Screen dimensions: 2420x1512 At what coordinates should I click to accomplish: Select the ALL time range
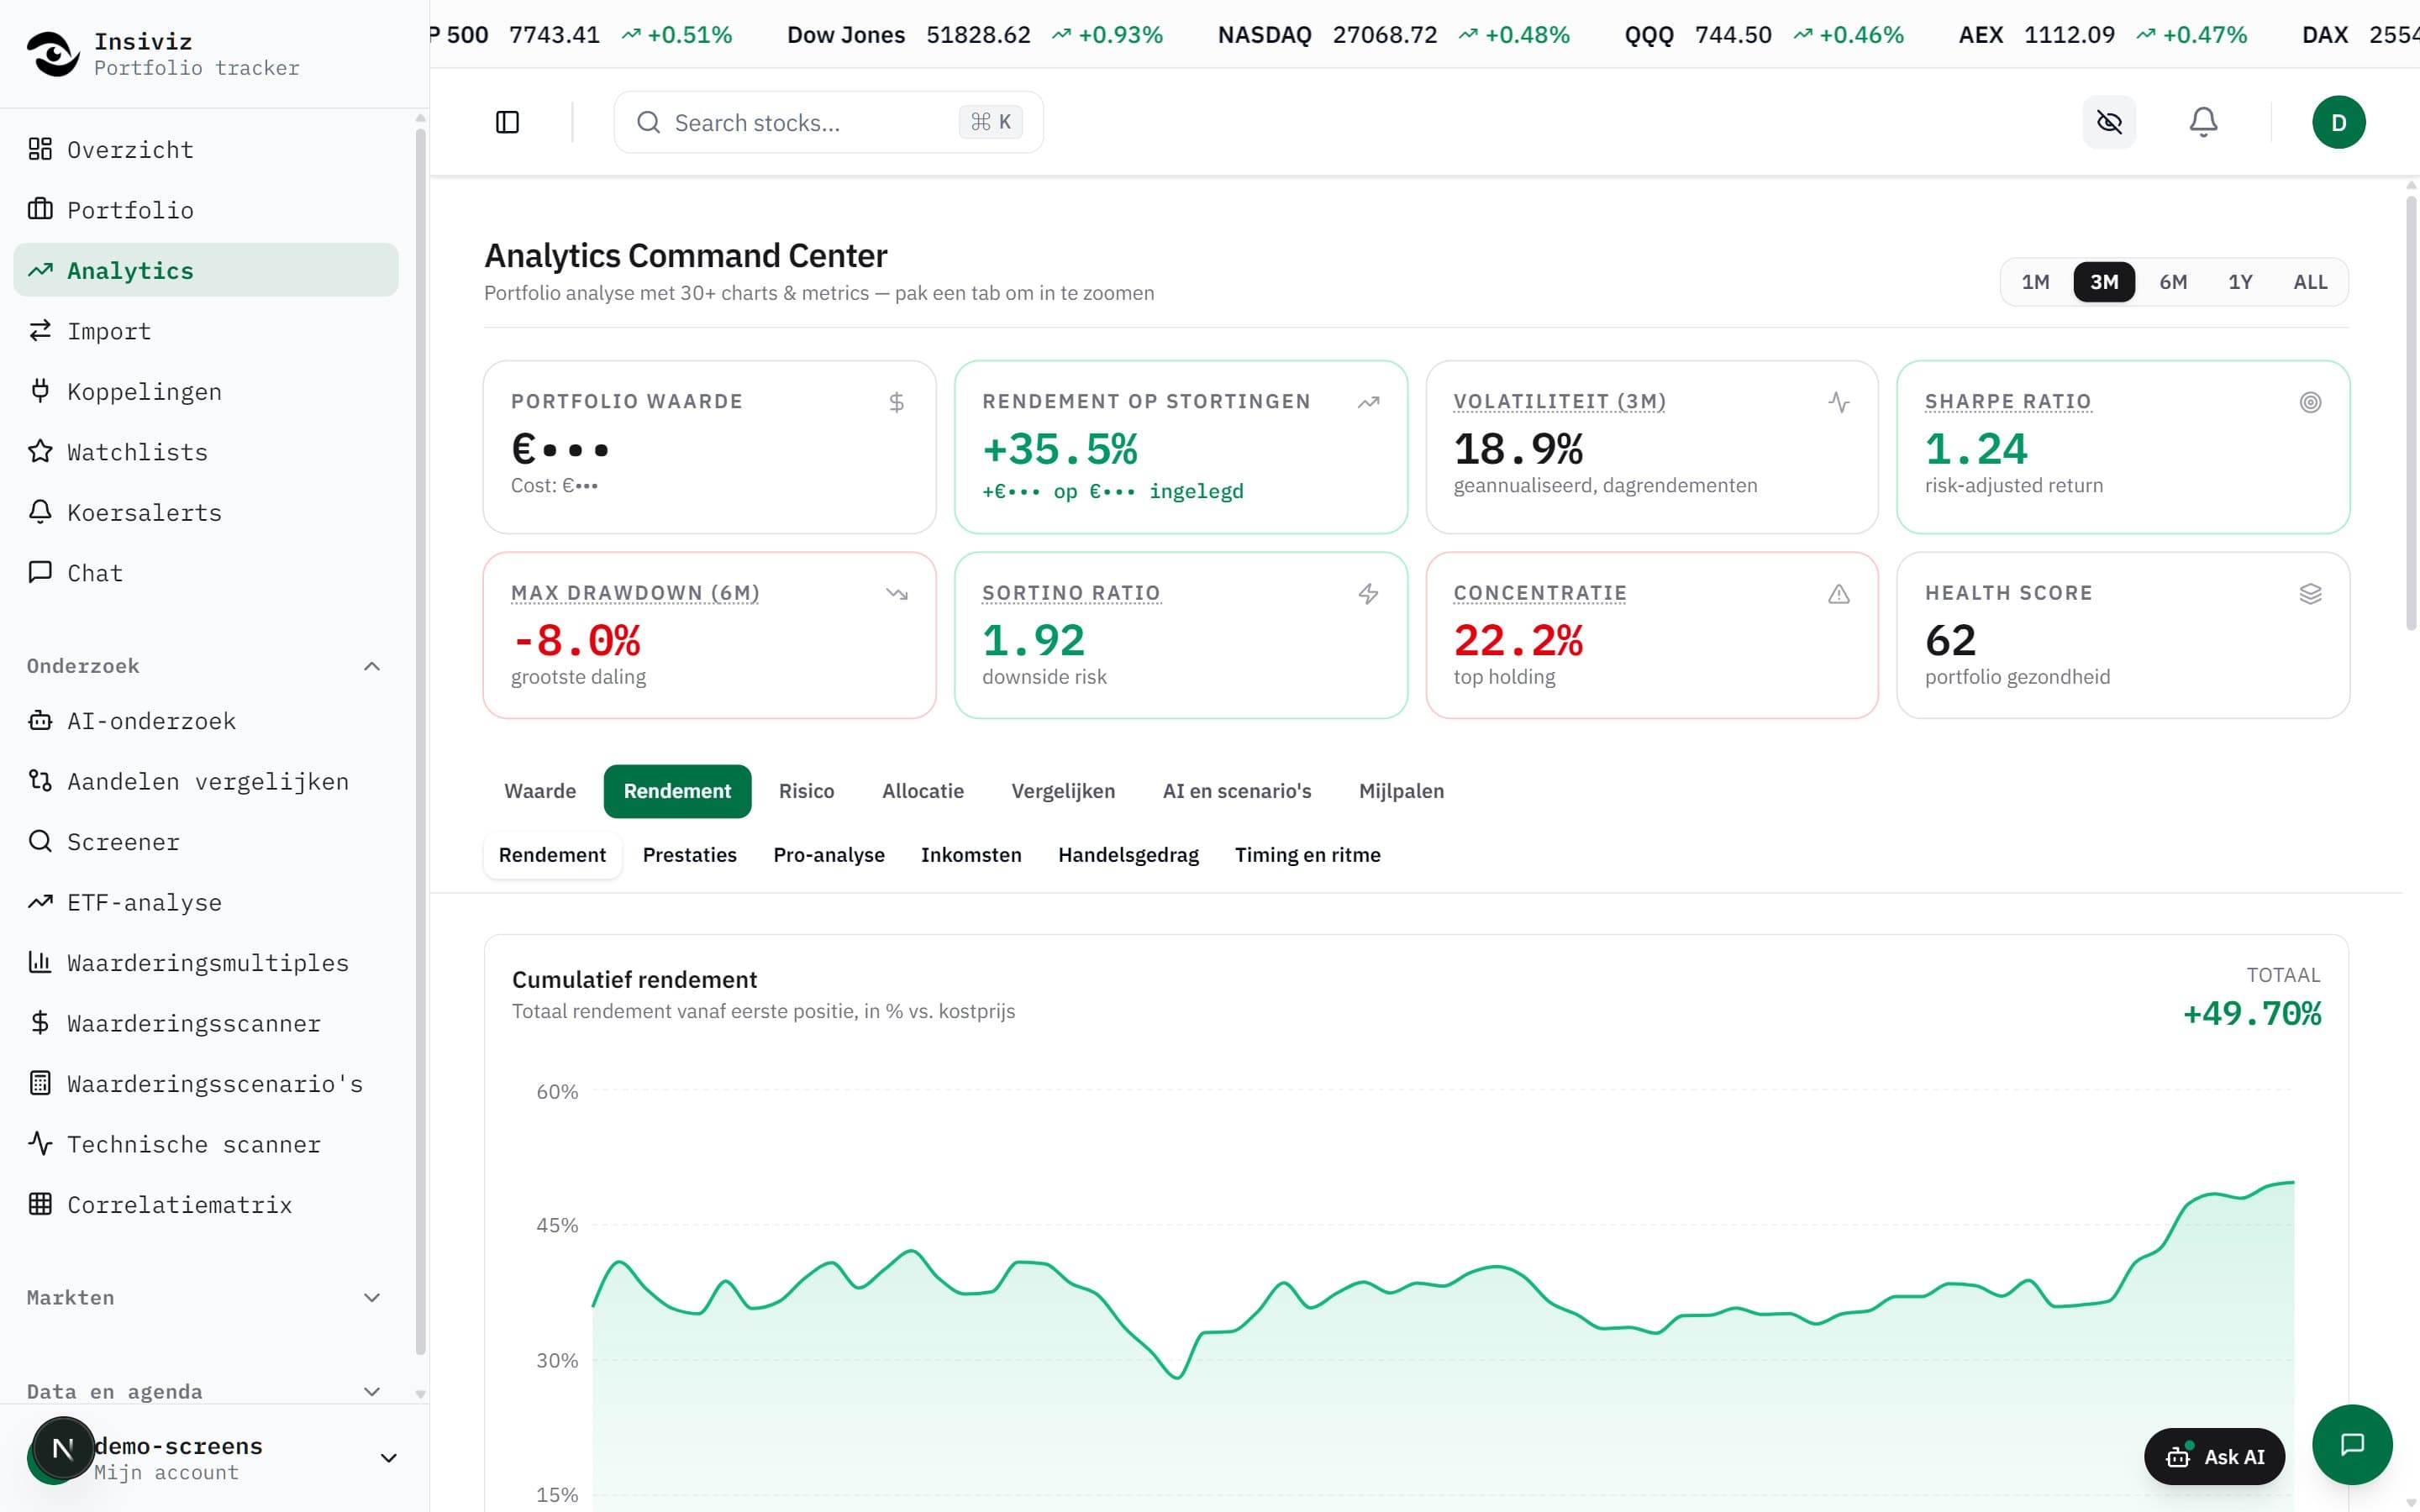coord(2310,282)
